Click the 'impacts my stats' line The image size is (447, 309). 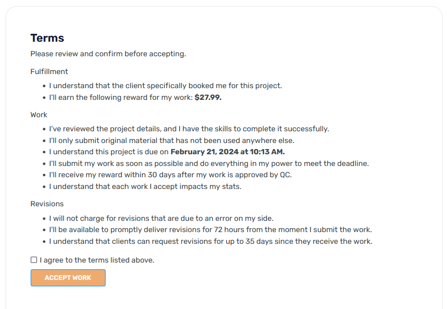click(145, 187)
